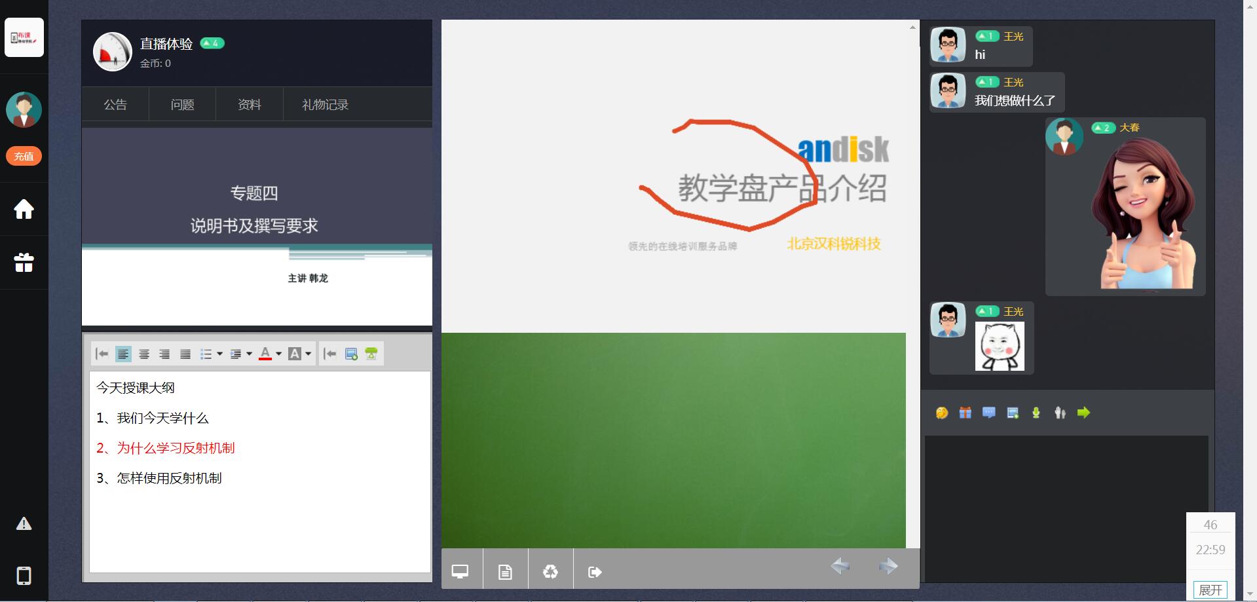Open the text background color dropdown arrow
Viewport: 1257px width, 602px height.
309,354
